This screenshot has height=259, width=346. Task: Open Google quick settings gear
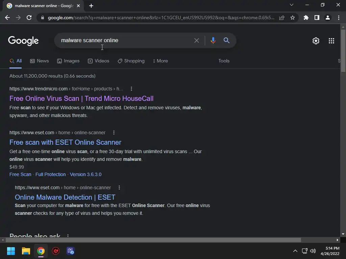tap(316, 41)
